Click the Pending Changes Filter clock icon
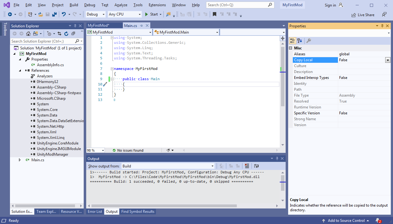This screenshot has height=224, width=393. point(49,34)
